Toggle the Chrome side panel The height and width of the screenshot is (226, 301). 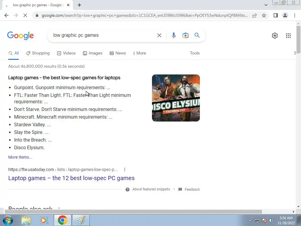(x=276, y=15)
